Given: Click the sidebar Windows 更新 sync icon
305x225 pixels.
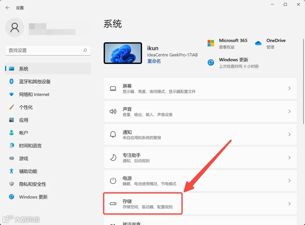Looking at the screenshot, I should tap(12, 197).
